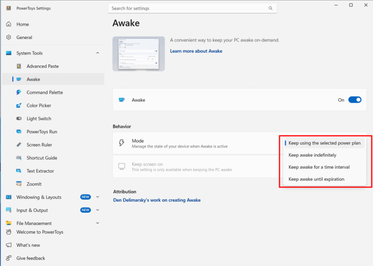The width and height of the screenshot is (373, 266).
Task: Choose Keep awake until expiration
Action: pyautogui.click(x=324, y=179)
